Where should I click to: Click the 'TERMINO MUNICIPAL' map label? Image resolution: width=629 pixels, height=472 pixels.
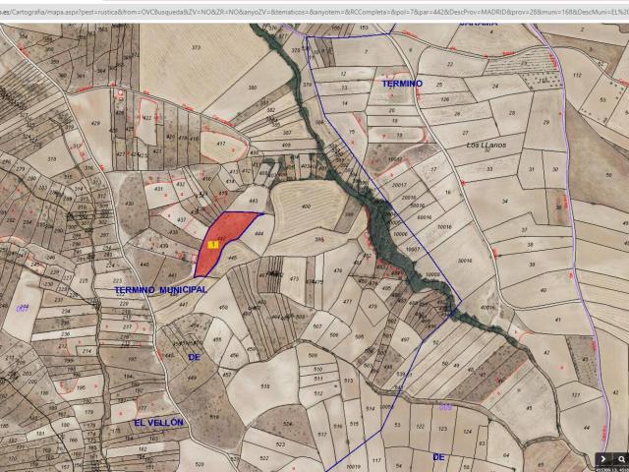tap(161, 290)
